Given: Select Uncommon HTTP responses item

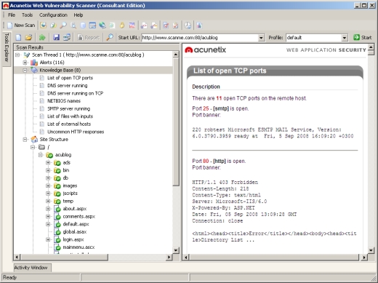Looking at the screenshot, I should pyautogui.click(x=76, y=132).
